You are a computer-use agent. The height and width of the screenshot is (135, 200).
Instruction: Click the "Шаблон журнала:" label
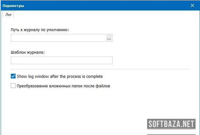click(x=28, y=52)
